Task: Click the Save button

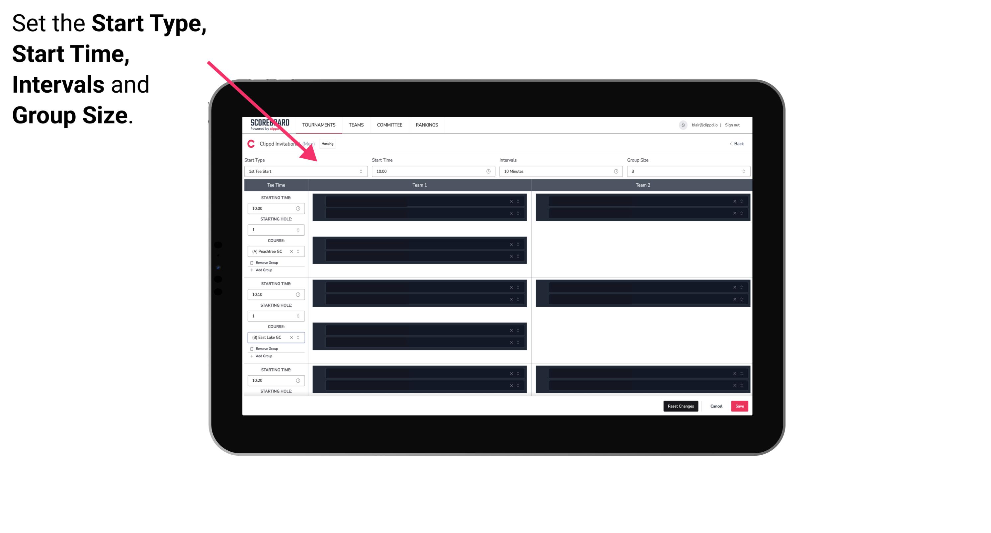Action: [740, 406]
